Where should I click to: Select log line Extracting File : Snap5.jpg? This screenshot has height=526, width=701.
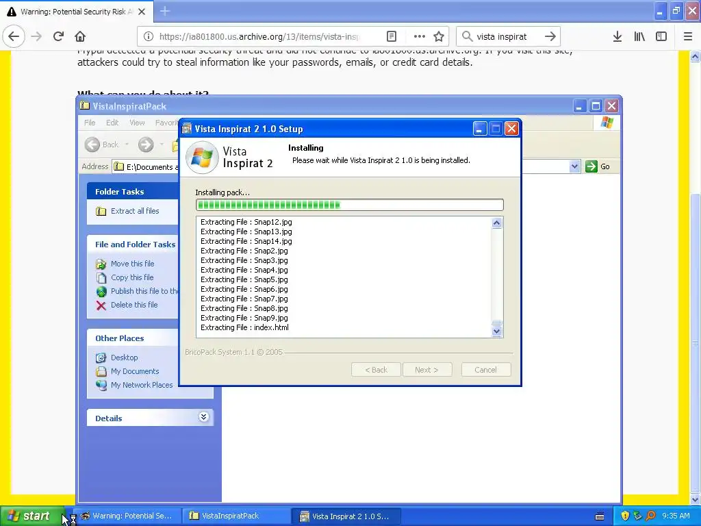pyautogui.click(x=244, y=279)
